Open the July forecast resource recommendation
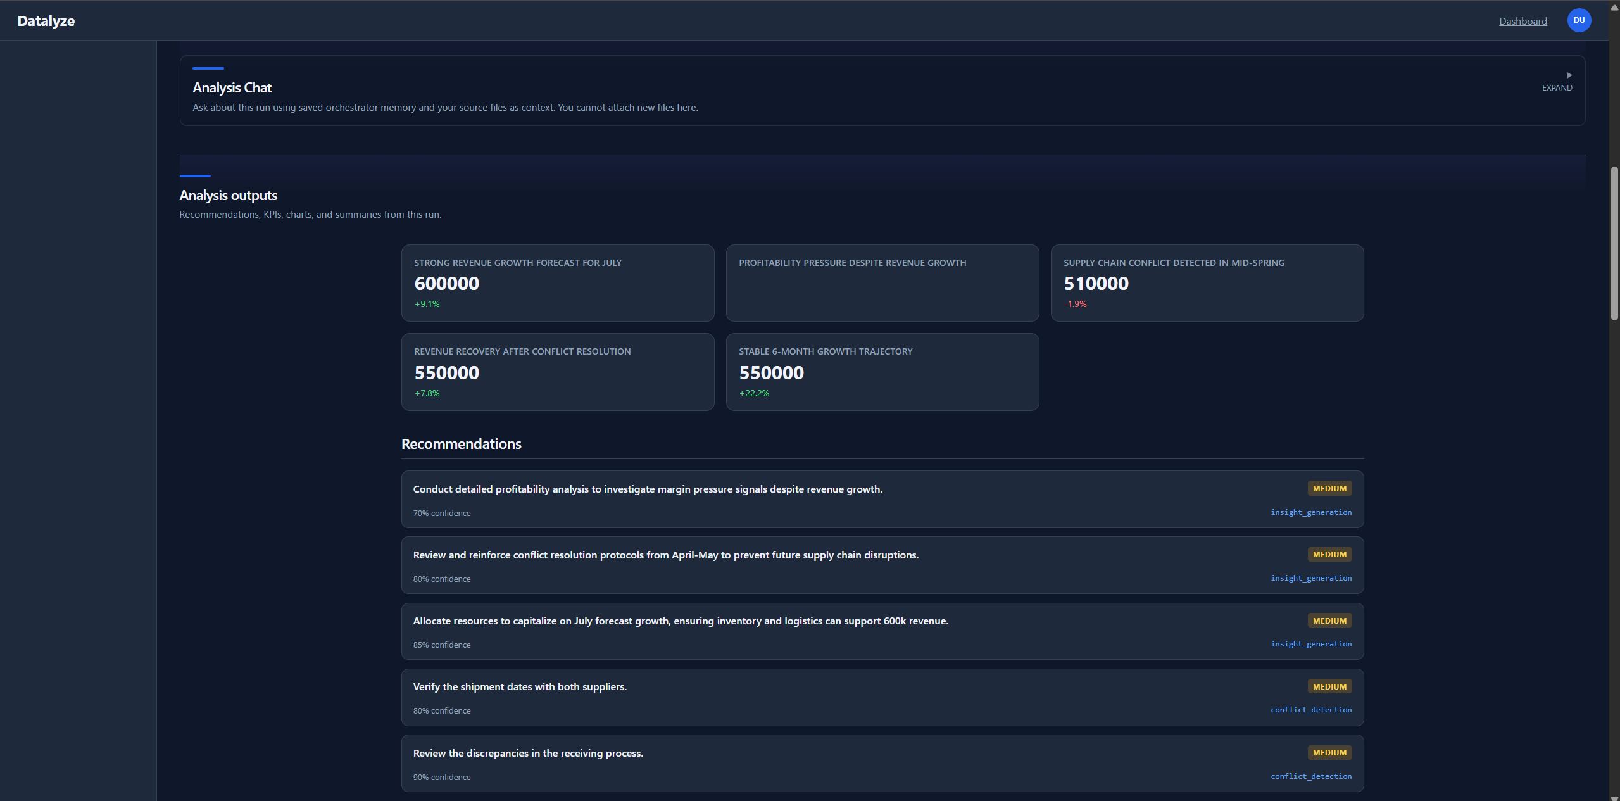Image resolution: width=1620 pixels, height=801 pixels. 680,621
